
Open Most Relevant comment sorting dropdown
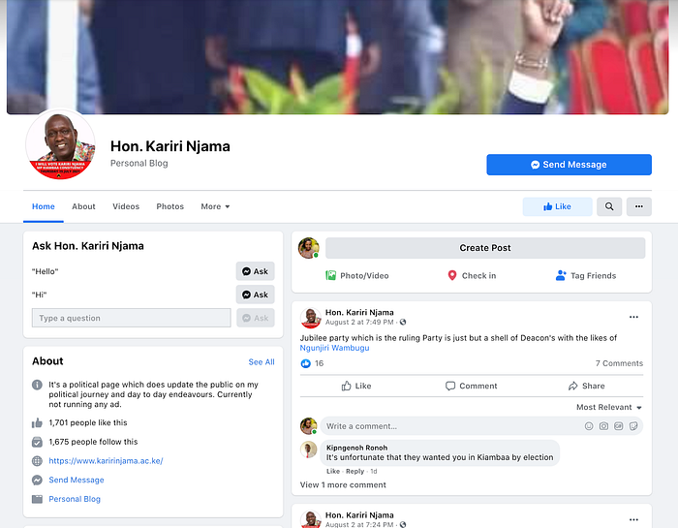[x=609, y=407]
